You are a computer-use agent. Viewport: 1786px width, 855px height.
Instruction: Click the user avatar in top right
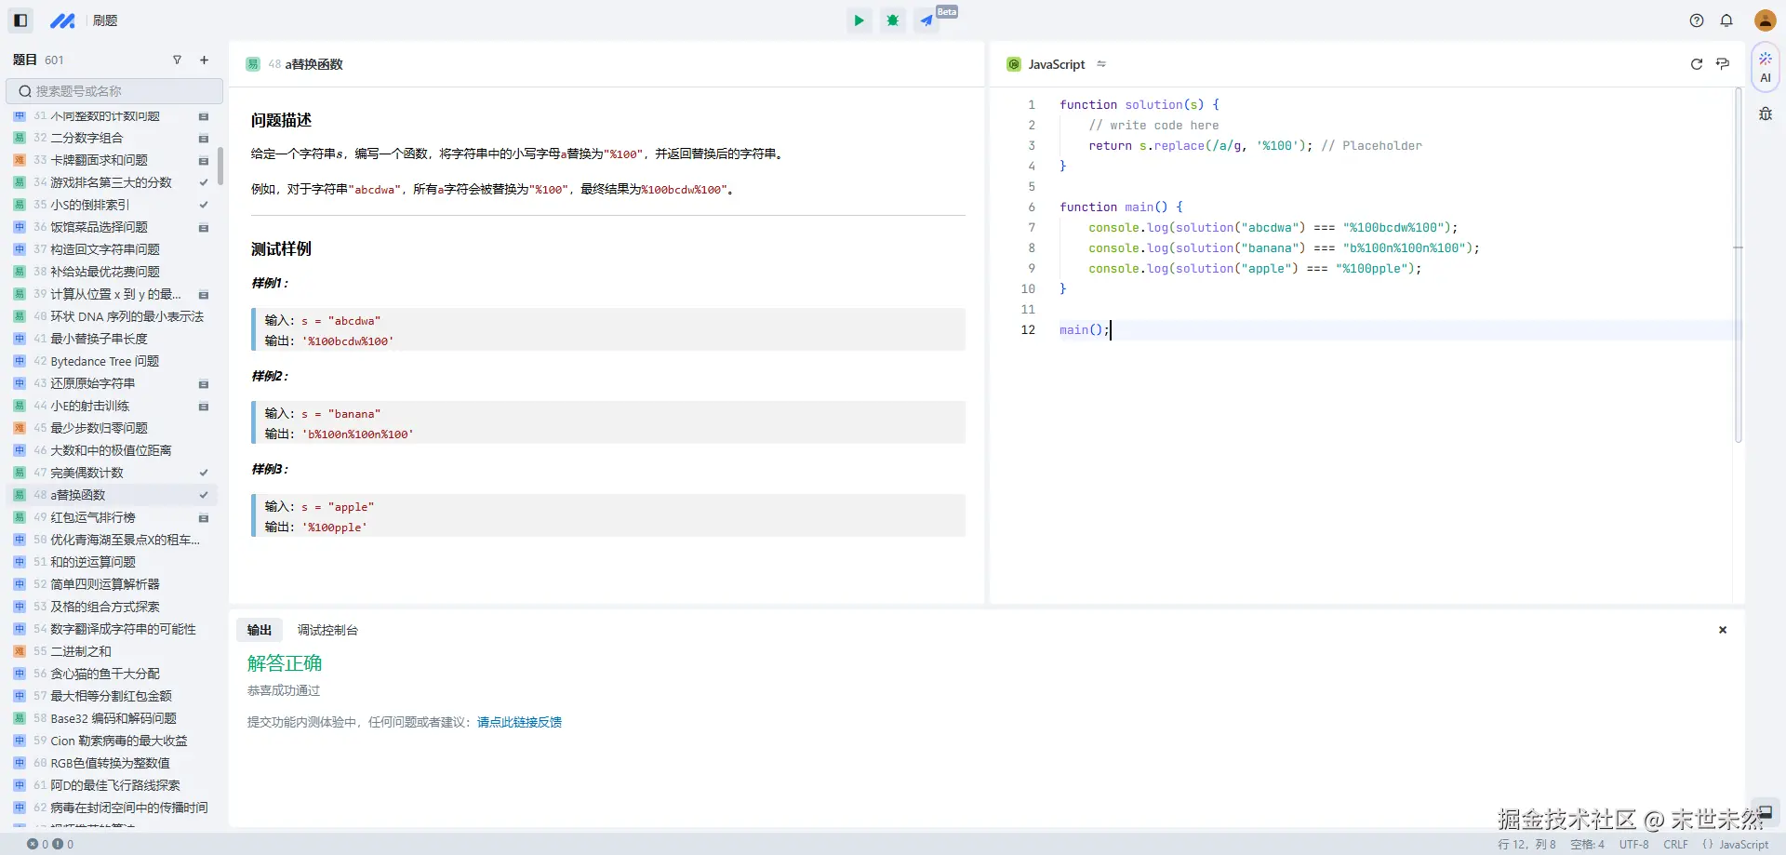pyautogui.click(x=1765, y=20)
